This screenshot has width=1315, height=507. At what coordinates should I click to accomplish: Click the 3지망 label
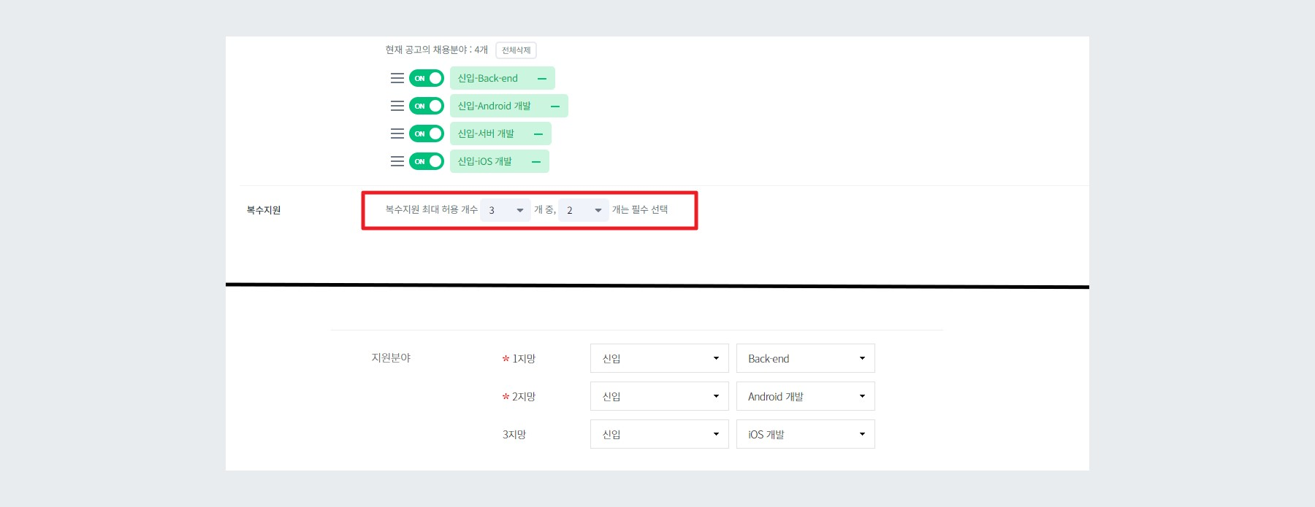[x=514, y=435]
